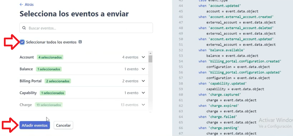Viewport: 293px width, 136px height.
Task: Click 'balance = event.data.object' code line
Action: coord(232,56)
